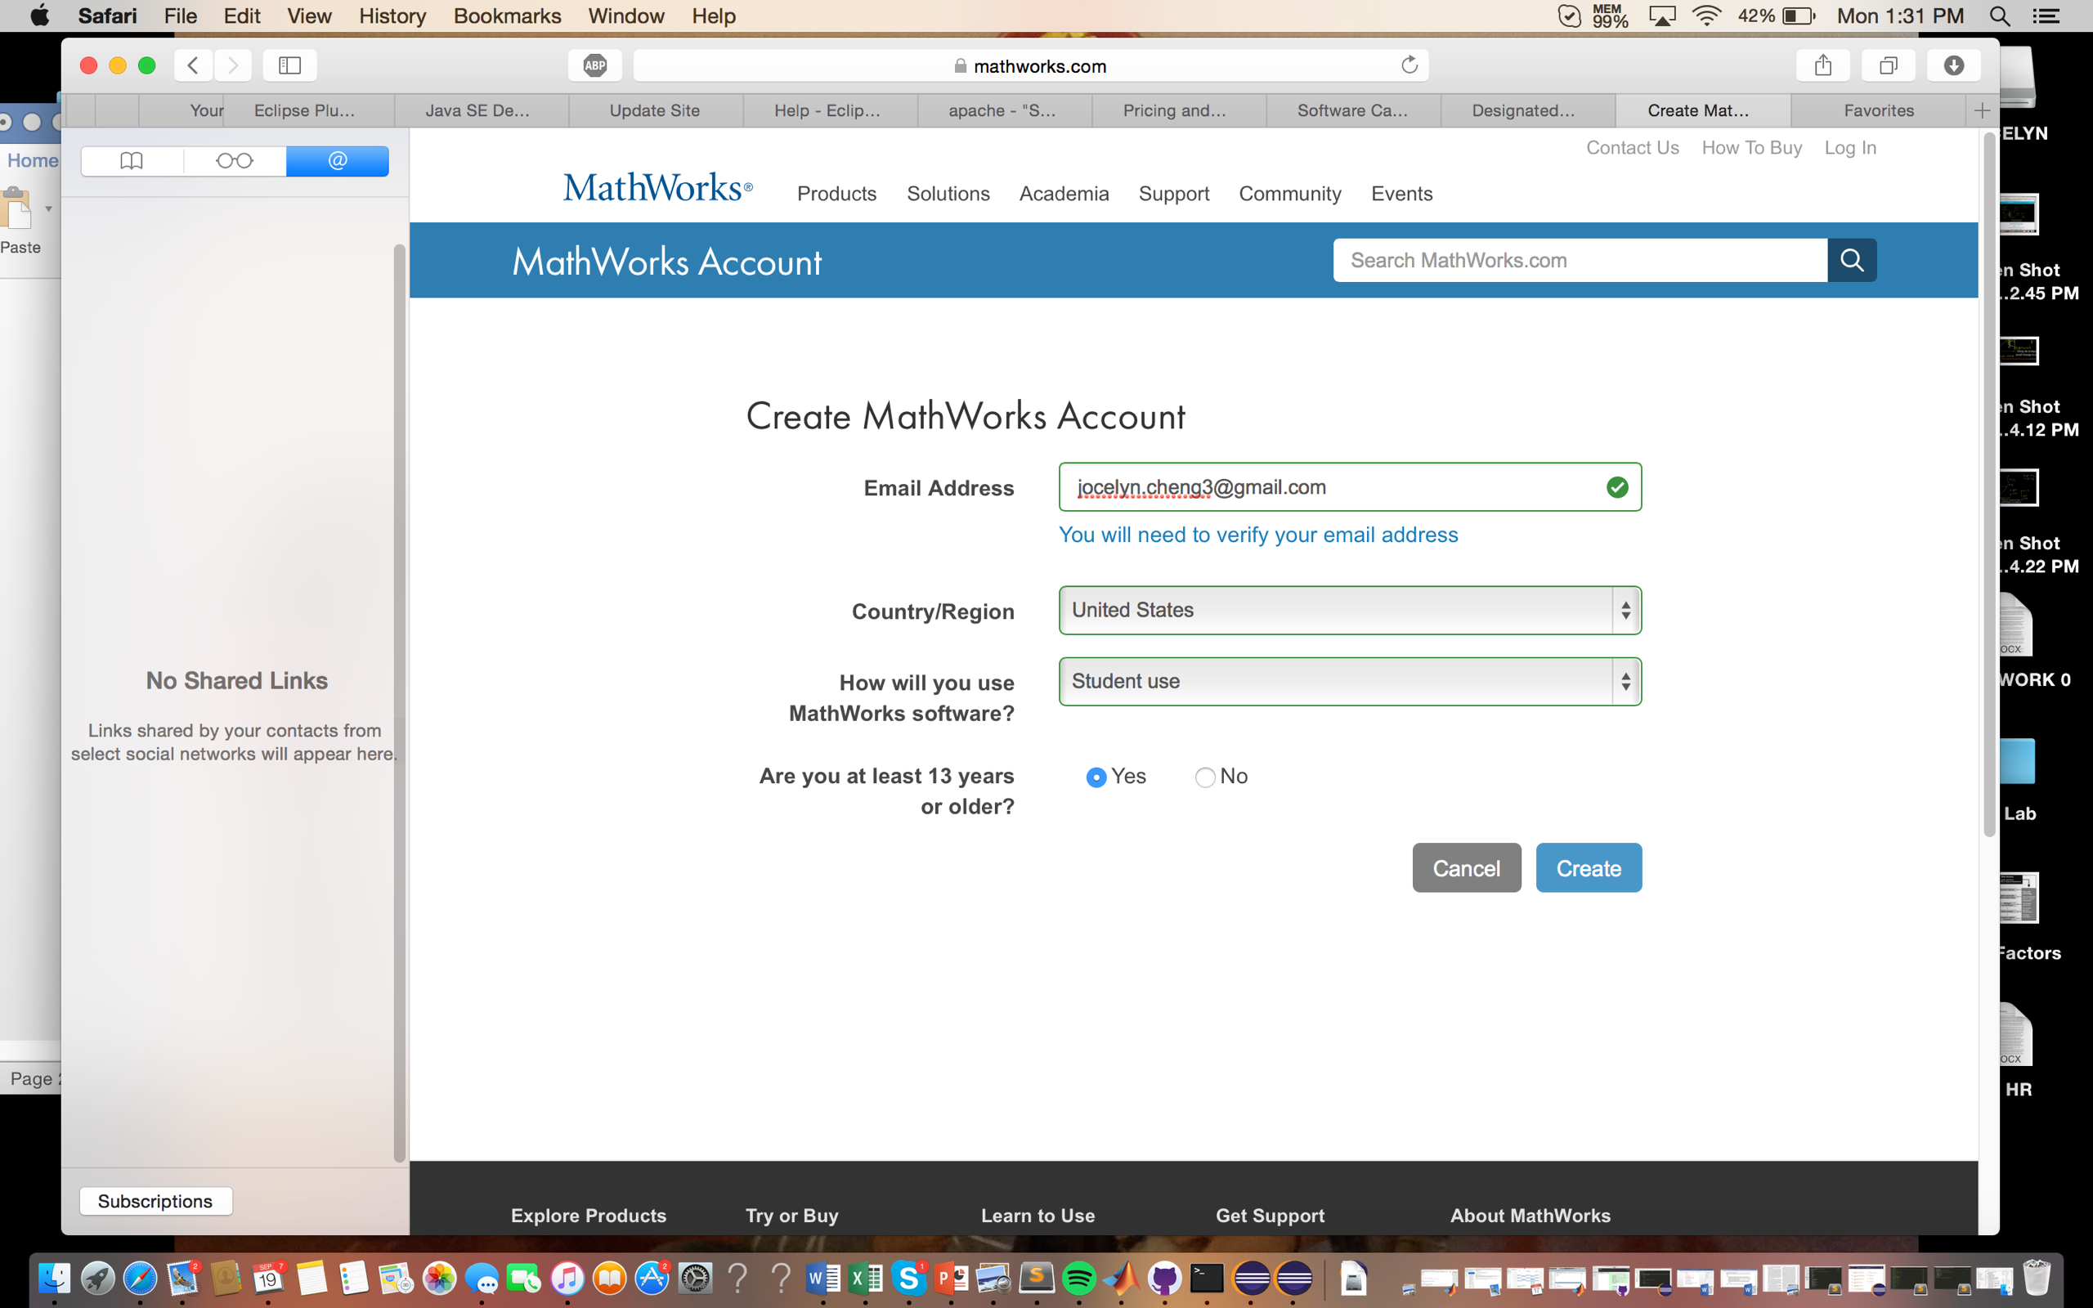Viewport: 2093px width, 1308px height.
Task: Select No for age 13 or older
Action: point(1205,777)
